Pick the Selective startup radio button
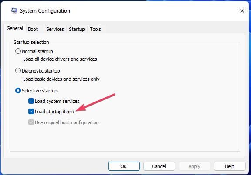This screenshot has width=251, height=175. coord(18,91)
